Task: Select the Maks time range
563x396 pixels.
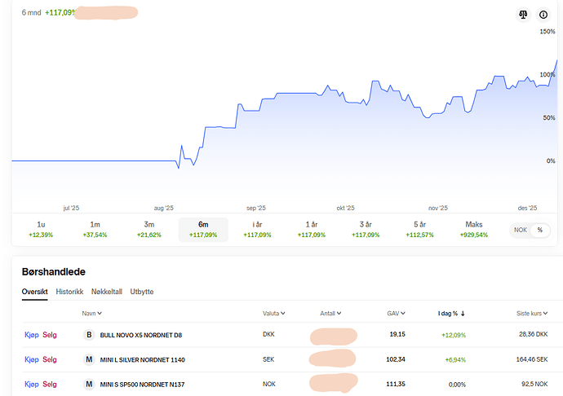Action: tap(474, 229)
